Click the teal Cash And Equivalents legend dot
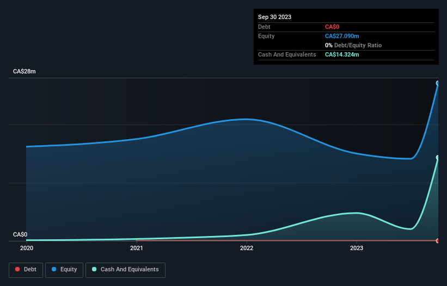The image size is (447, 286). pyautogui.click(x=94, y=269)
